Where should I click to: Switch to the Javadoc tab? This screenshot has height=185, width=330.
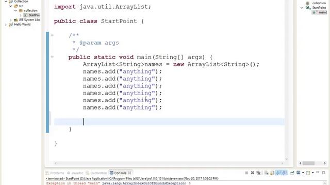75,173
